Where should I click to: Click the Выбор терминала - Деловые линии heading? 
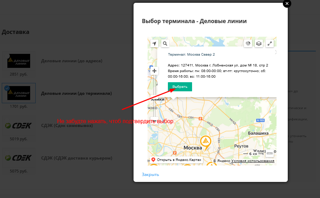[x=194, y=21]
